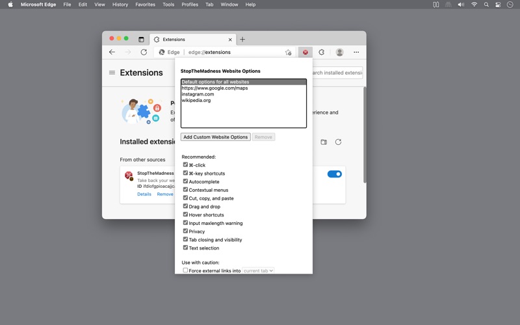
Task: Open the volume control in menu bar
Action: click(x=461, y=5)
